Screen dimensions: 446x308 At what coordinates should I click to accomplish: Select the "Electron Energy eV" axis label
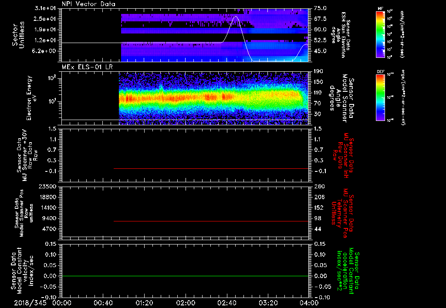(x=30, y=98)
